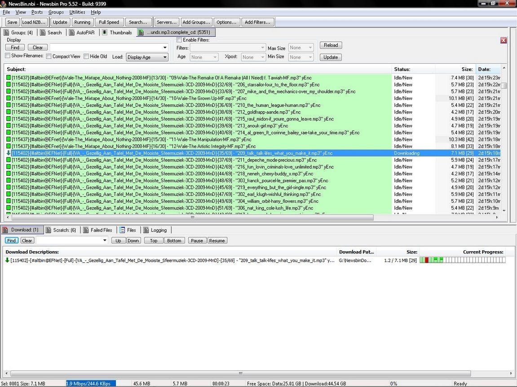This screenshot has height=387, width=517.
Task: Pause the download queue
Action: pos(197,240)
